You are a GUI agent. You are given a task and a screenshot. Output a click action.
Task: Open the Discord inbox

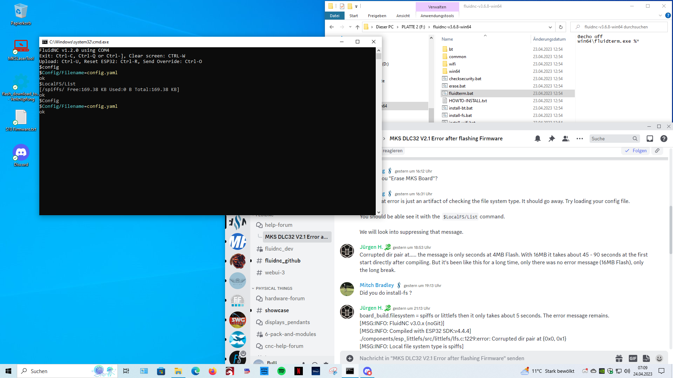pyautogui.click(x=650, y=139)
